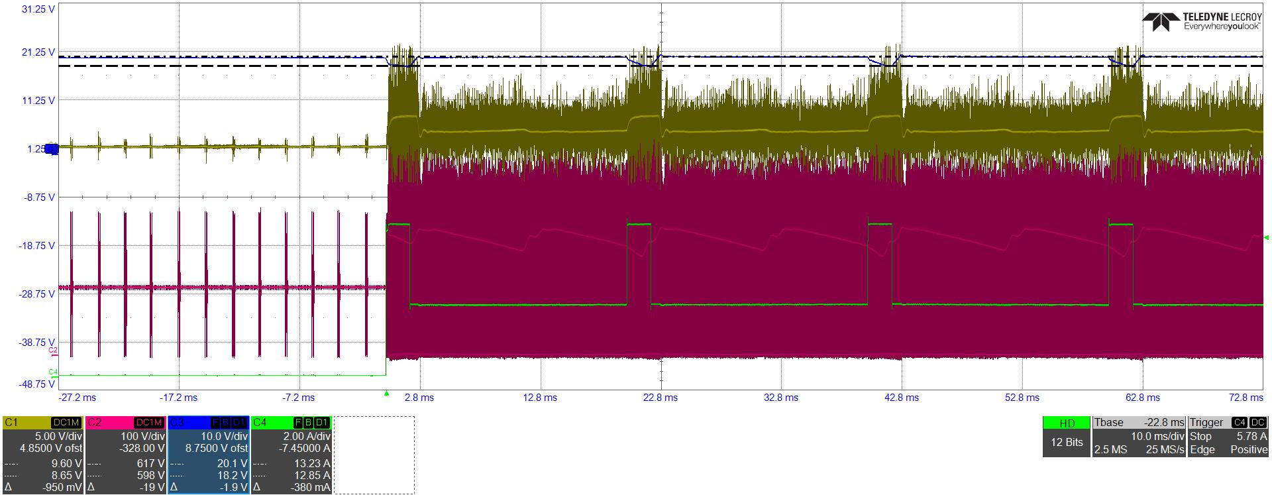
Task: Click the D1 badge on C4 descriptor
Action: click(322, 422)
